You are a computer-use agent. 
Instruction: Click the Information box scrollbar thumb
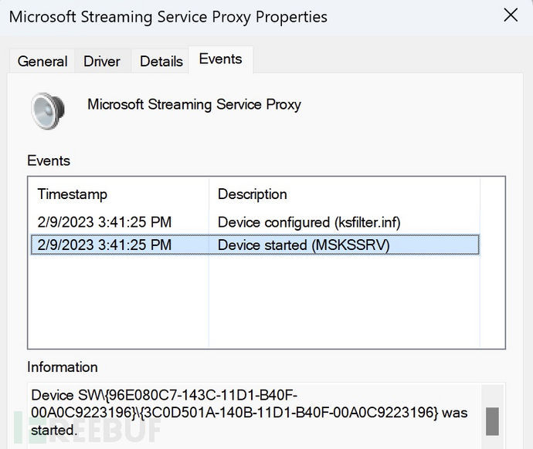click(x=492, y=421)
